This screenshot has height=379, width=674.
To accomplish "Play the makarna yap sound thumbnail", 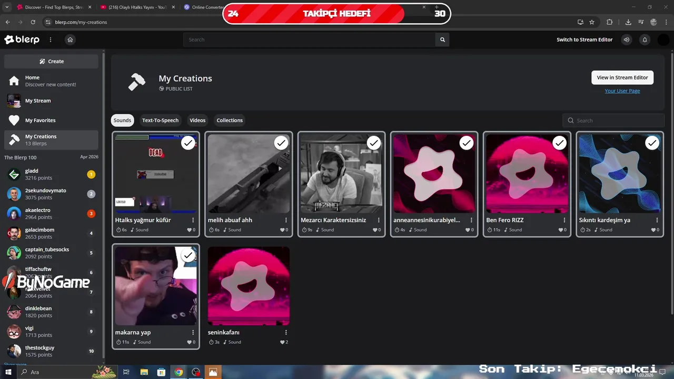I will [156, 286].
